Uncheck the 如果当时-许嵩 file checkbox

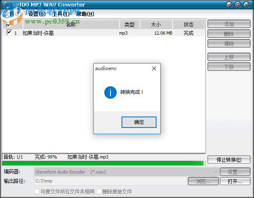[x=9, y=33]
